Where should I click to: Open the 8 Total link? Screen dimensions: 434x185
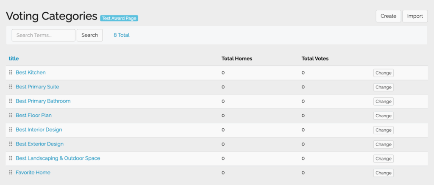[x=121, y=35]
